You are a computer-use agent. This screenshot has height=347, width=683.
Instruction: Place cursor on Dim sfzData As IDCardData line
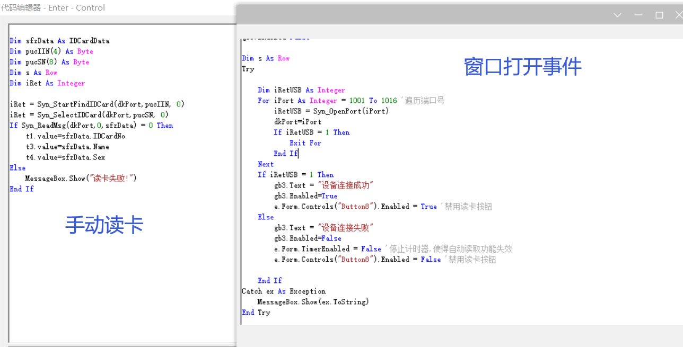59,41
